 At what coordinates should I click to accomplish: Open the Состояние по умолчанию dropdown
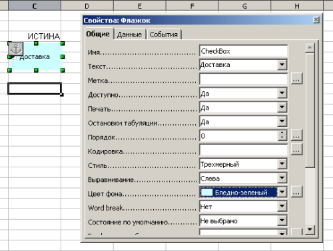pyautogui.click(x=282, y=220)
